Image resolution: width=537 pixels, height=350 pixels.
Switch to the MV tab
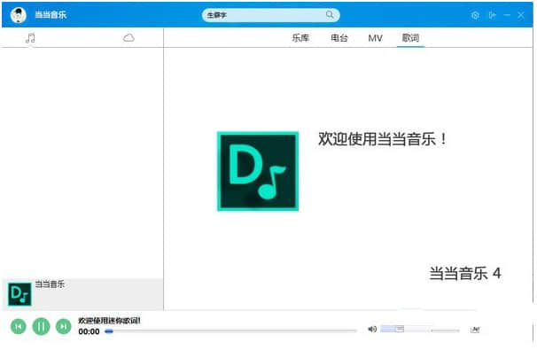(375, 38)
